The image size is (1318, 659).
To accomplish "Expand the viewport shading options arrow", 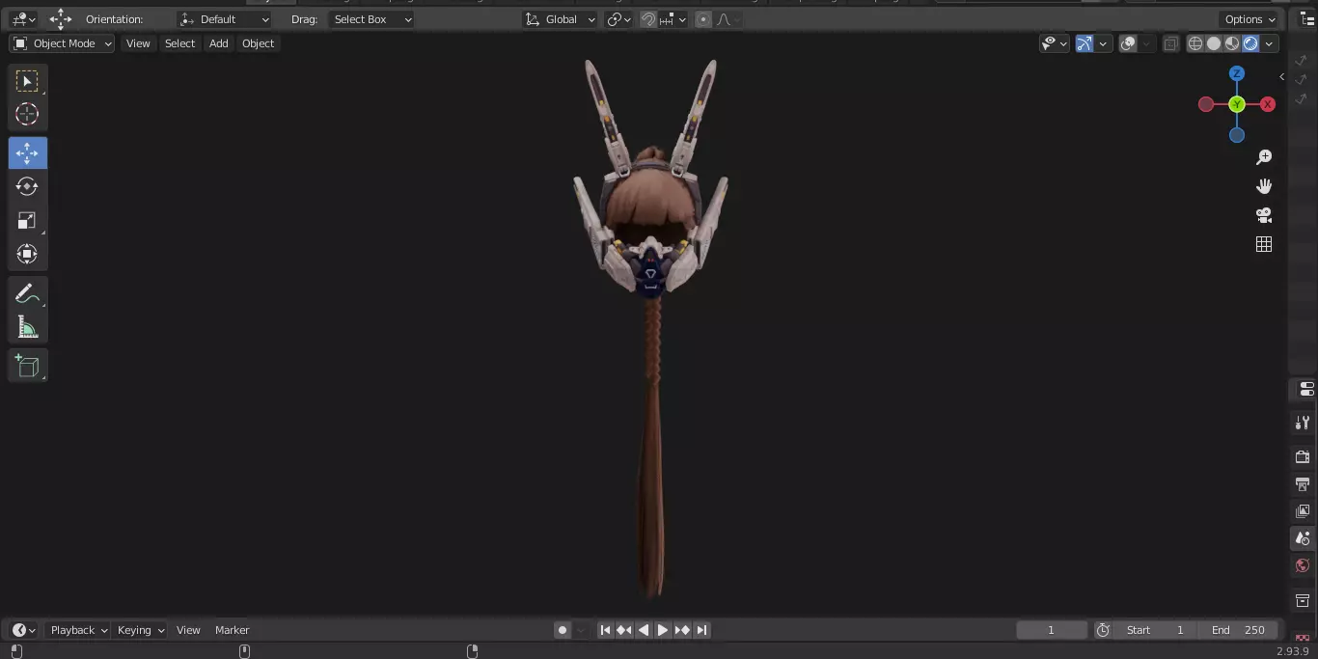I will coord(1270,43).
